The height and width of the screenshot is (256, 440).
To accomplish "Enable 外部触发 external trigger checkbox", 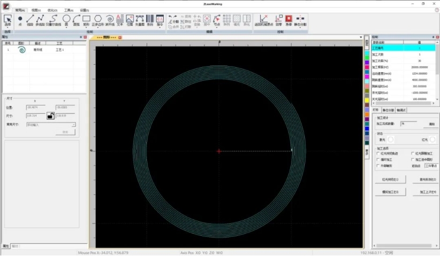I will [x=378, y=166].
